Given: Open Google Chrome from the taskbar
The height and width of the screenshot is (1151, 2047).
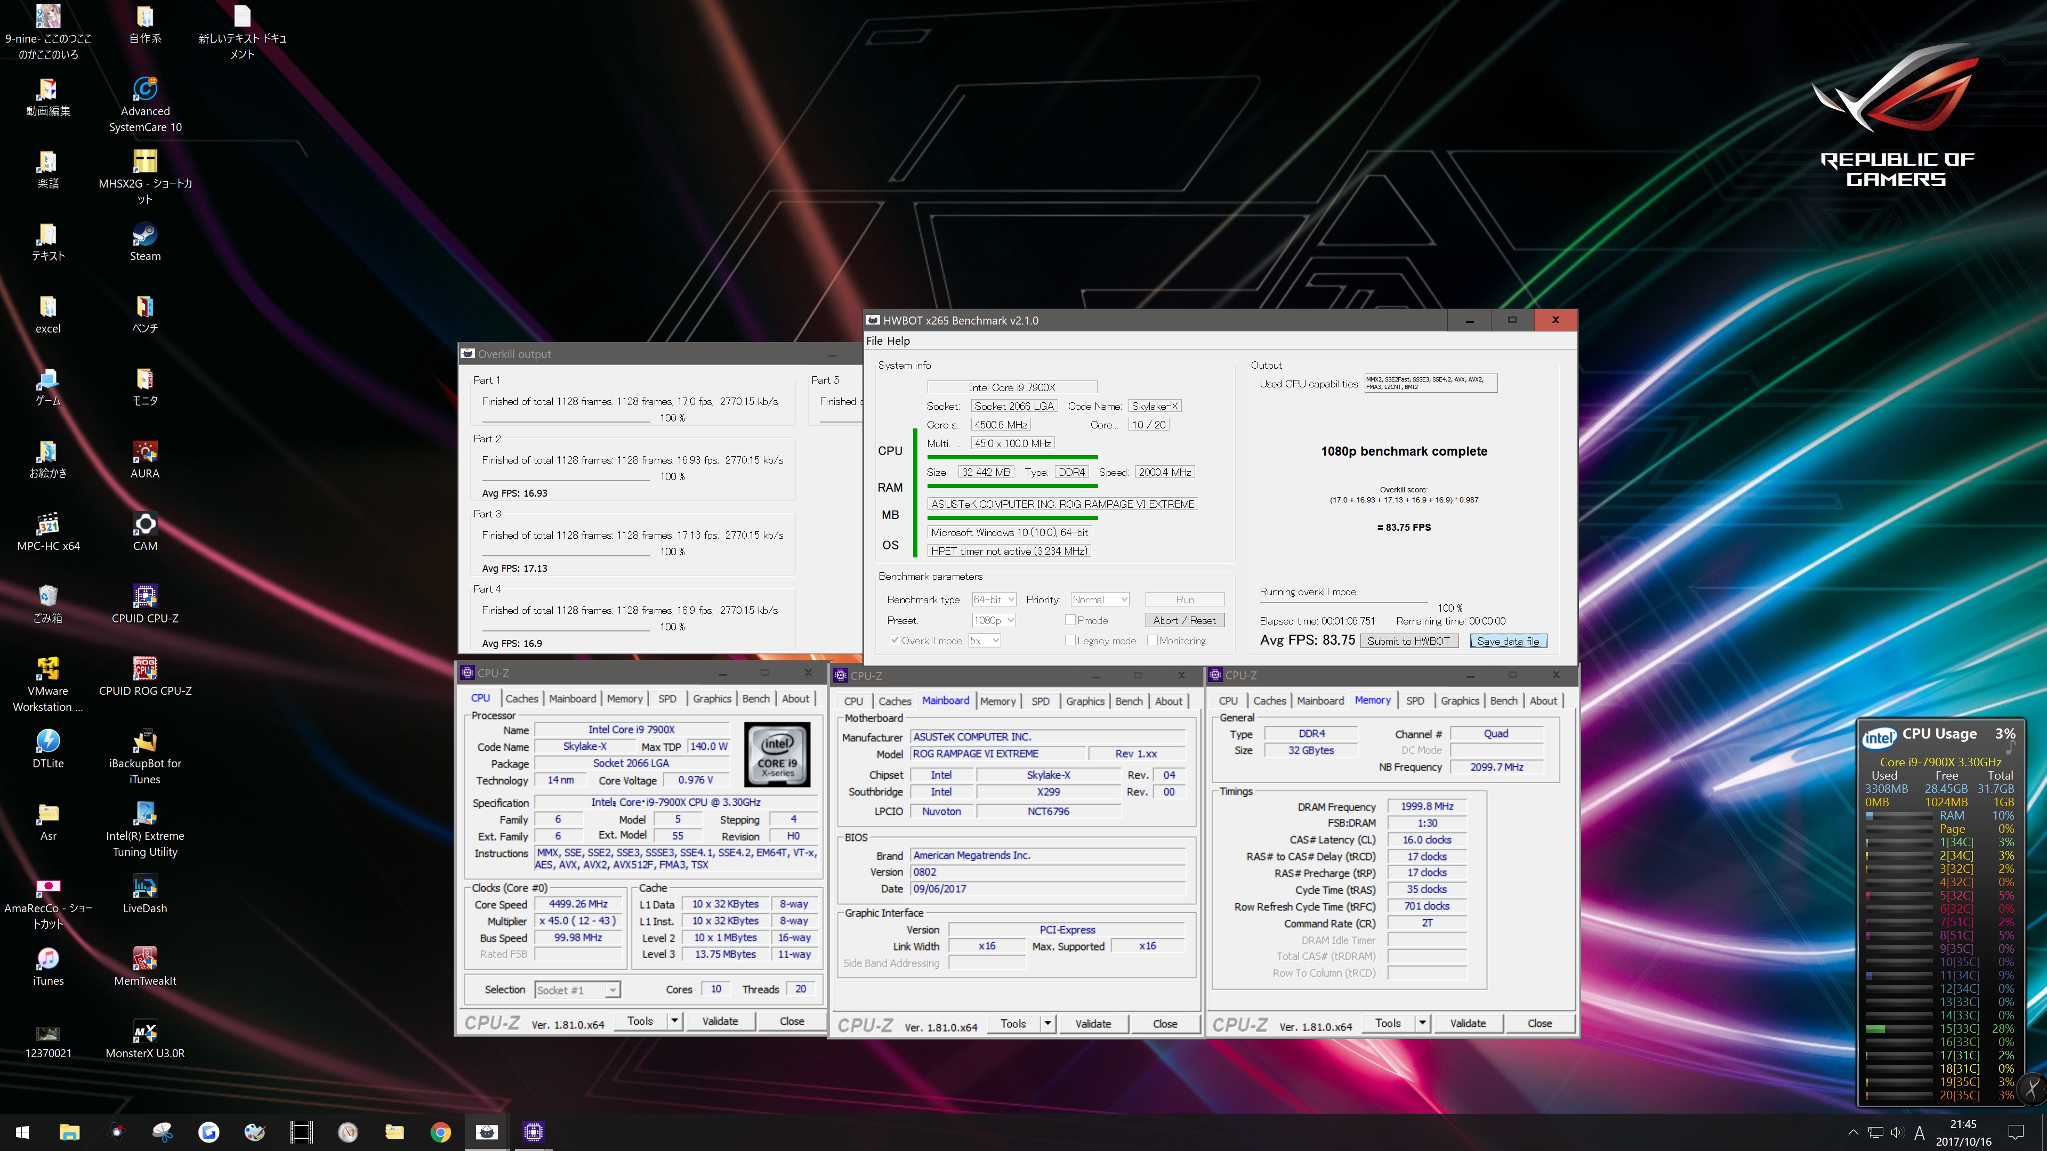Looking at the screenshot, I should [440, 1132].
